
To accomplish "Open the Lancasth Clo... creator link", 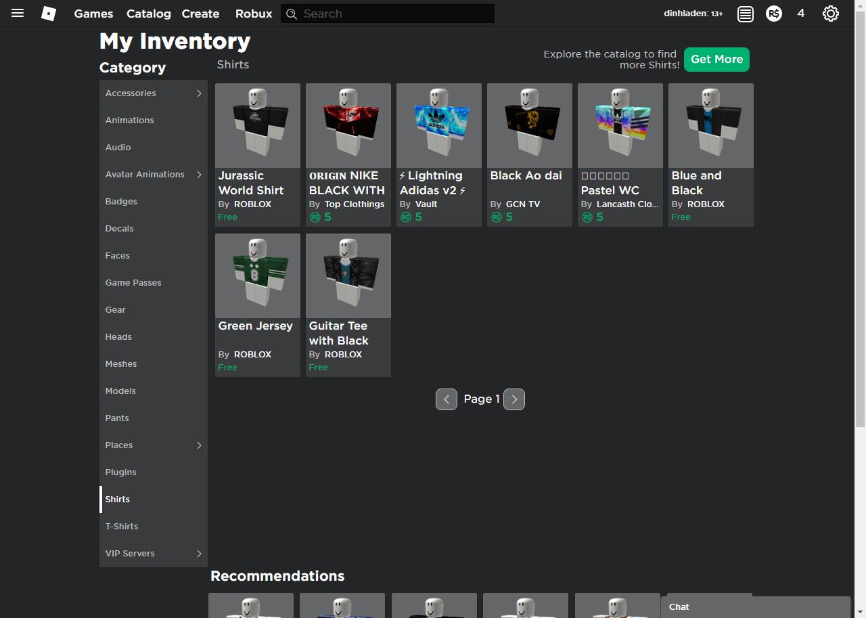I will pos(628,204).
